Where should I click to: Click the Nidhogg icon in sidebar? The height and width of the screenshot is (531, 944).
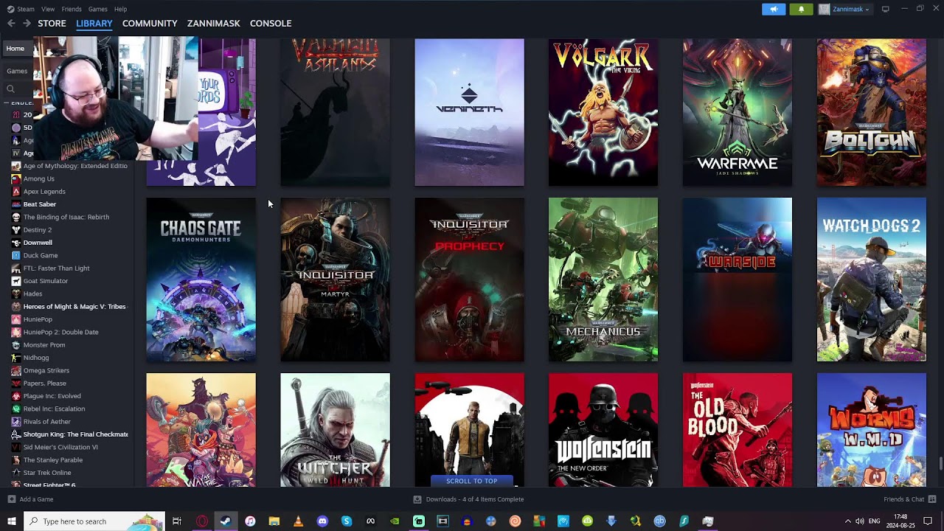[16, 358]
